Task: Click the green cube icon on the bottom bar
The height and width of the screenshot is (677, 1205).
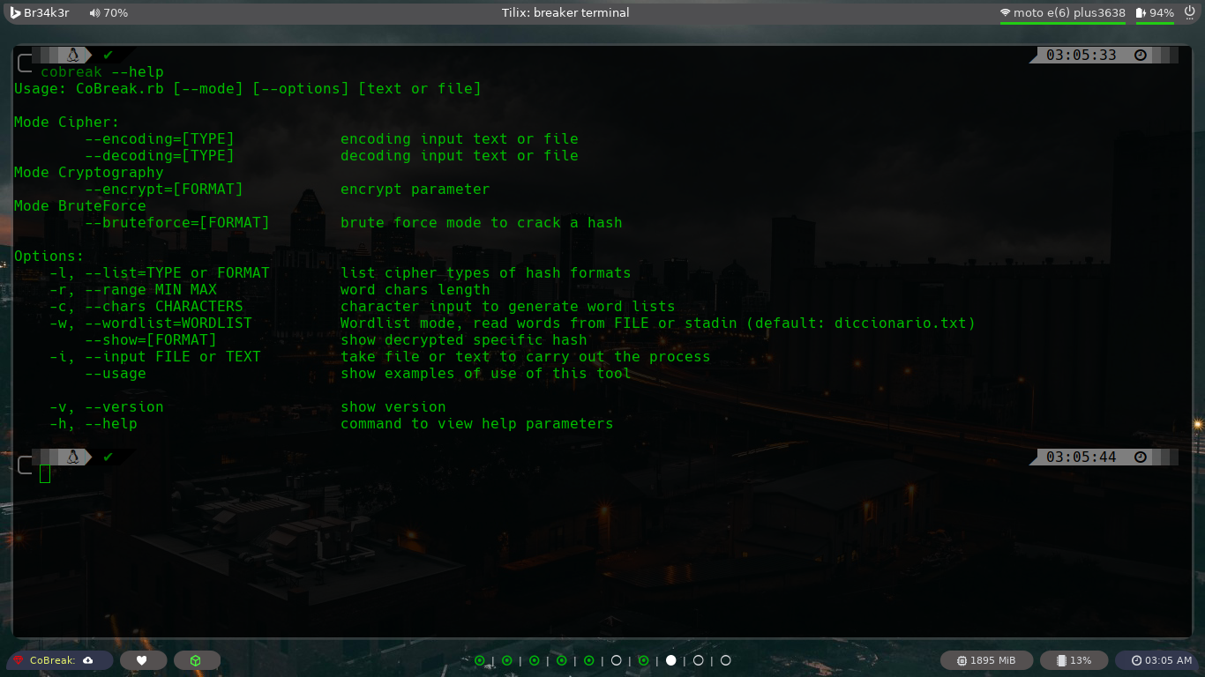Action: 197,660
